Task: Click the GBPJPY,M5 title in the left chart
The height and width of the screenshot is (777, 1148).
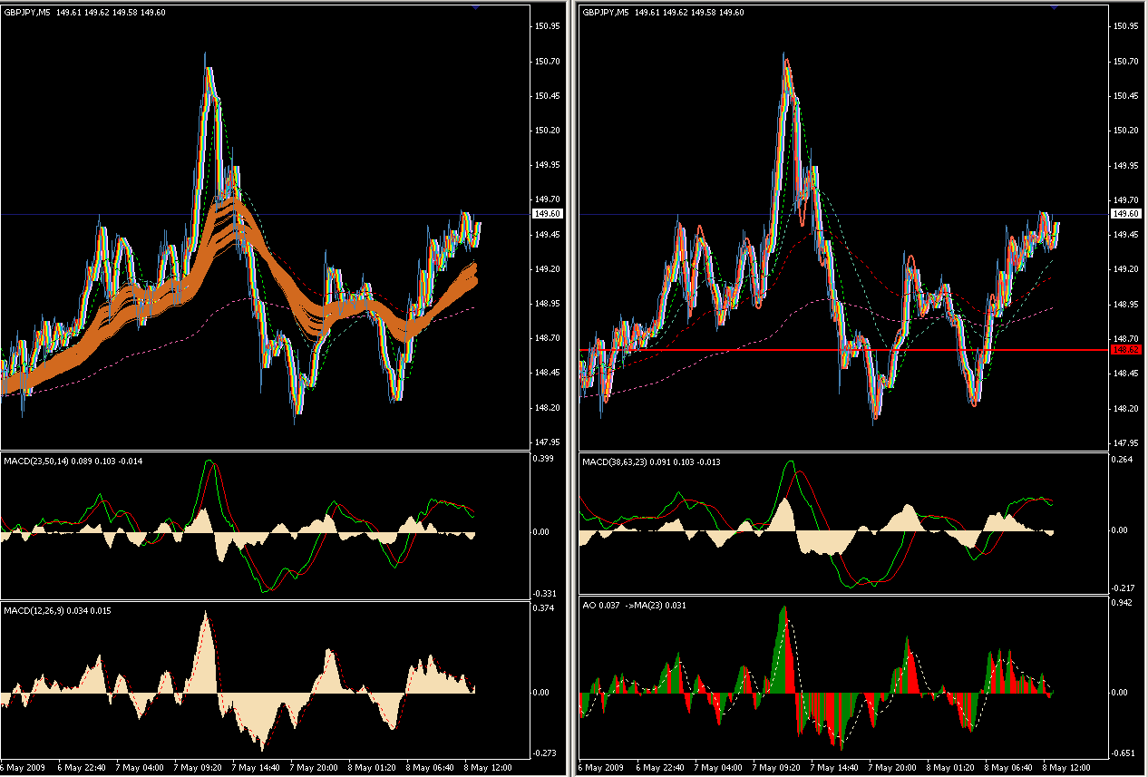Action: point(27,12)
